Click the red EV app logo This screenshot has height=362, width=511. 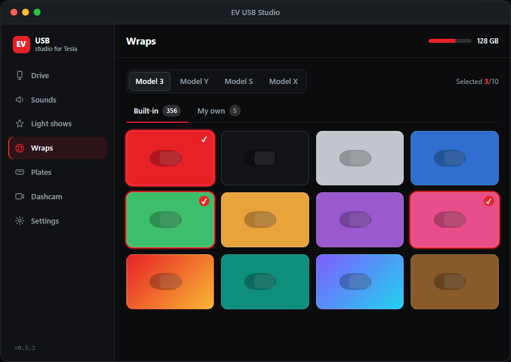point(21,44)
